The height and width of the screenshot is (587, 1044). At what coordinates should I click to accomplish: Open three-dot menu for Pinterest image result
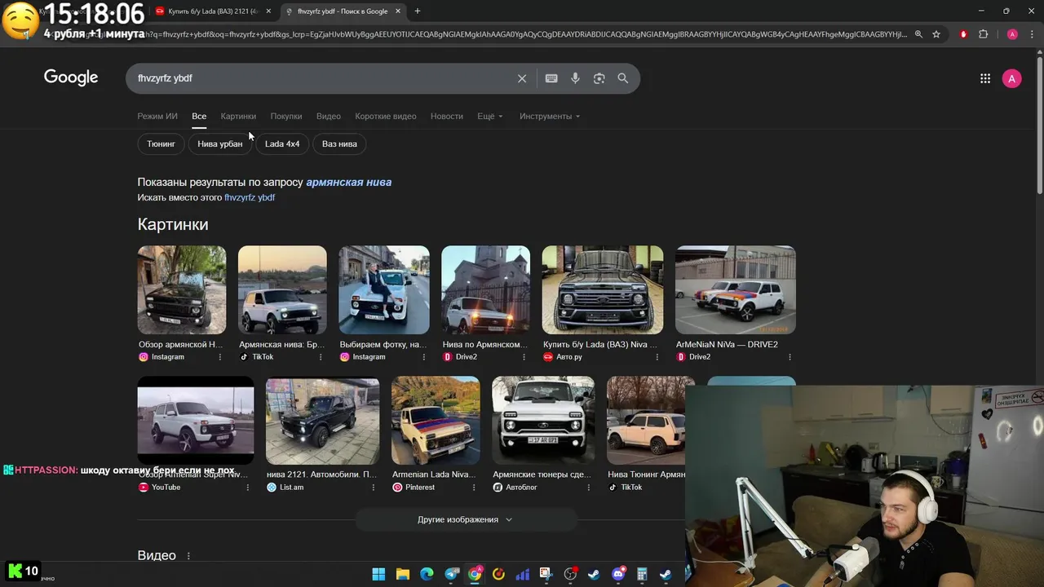point(474,488)
